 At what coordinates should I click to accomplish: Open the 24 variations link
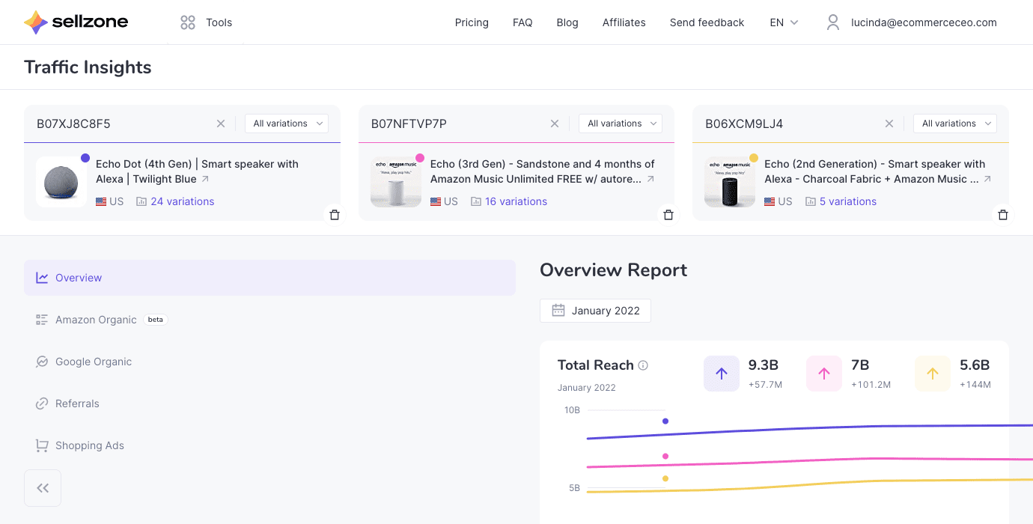click(182, 201)
